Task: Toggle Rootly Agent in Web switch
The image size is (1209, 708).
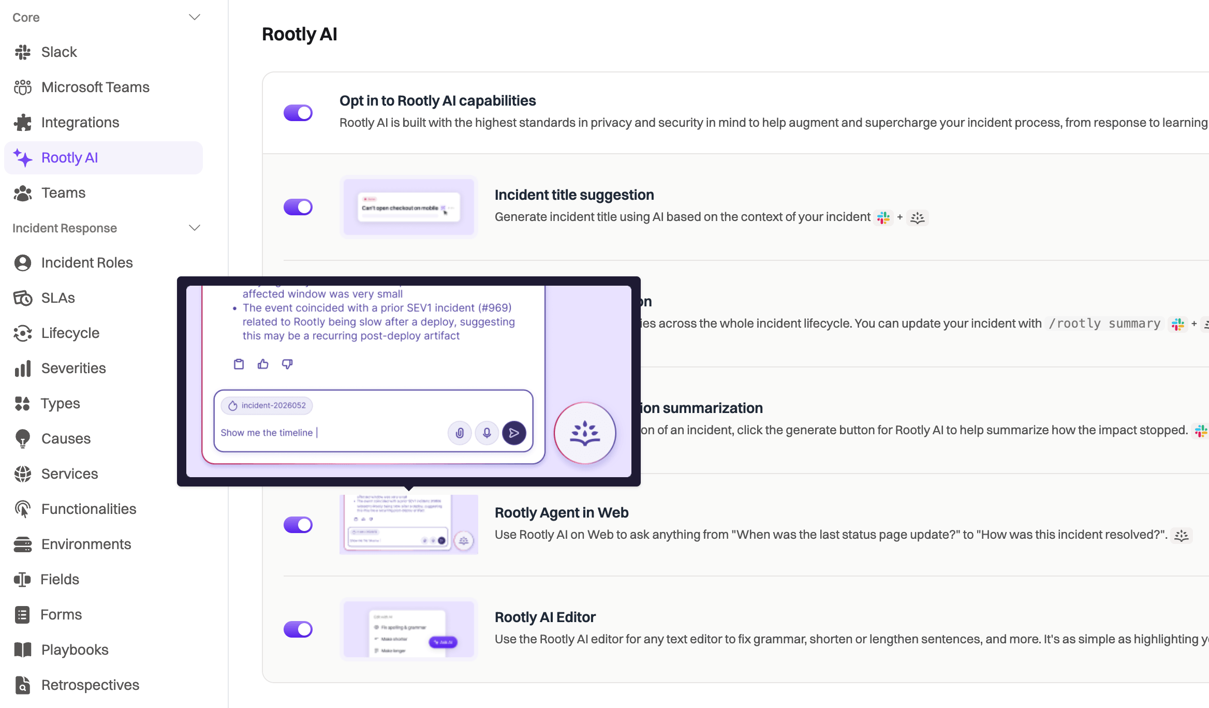Action: click(298, 525)
